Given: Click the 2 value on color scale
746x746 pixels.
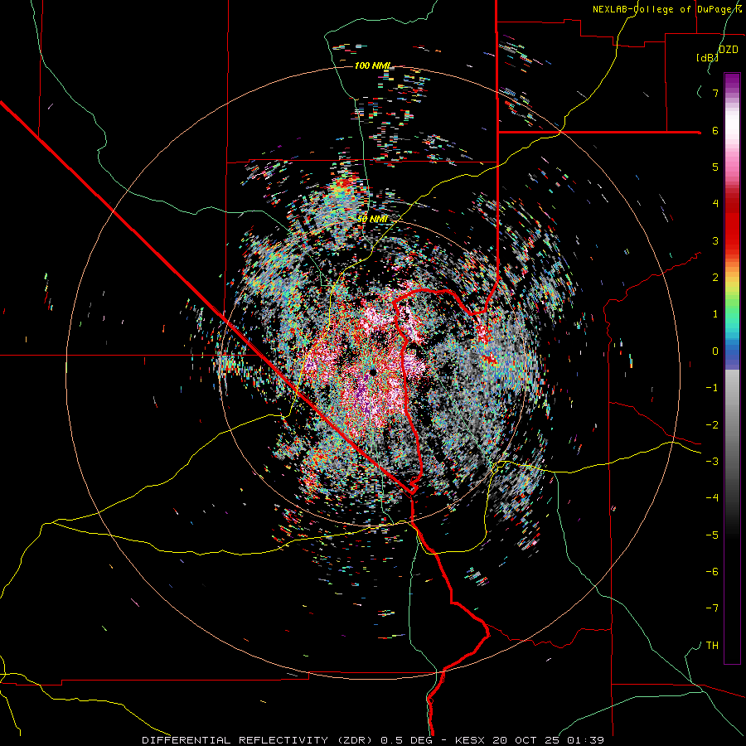Looking at the screenshot, I should [x=715, y=278].
